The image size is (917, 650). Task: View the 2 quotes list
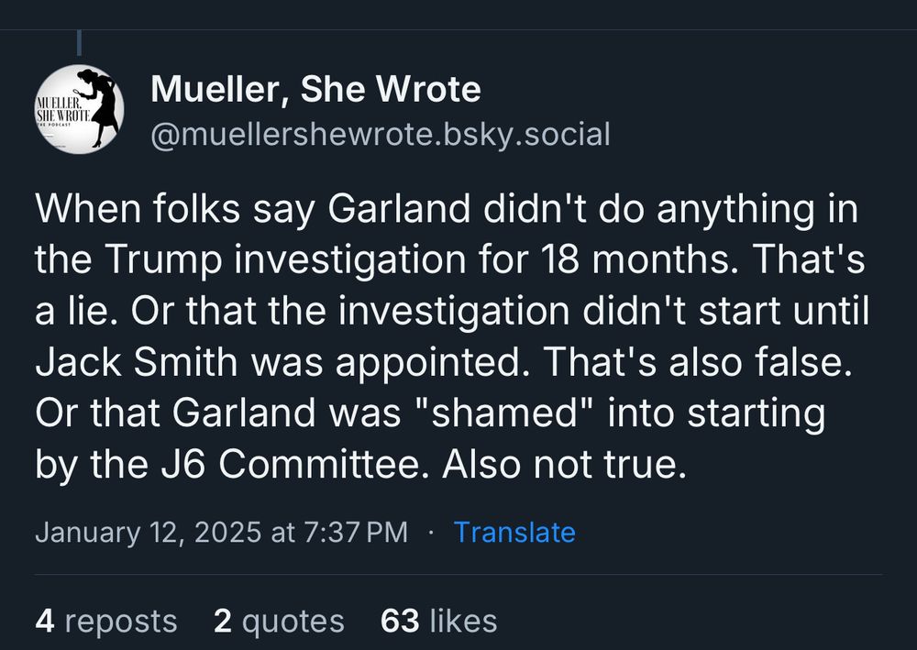pyautogui.click(x=279, y=621)
